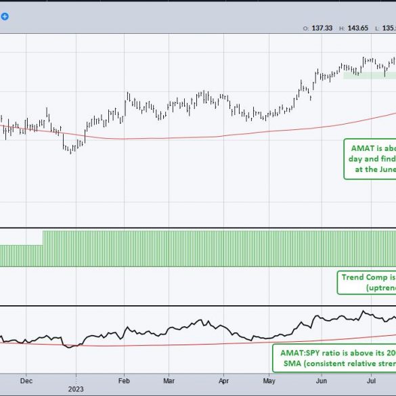Click the early February price spike bar
The height and width of the screenshot is (396, 396).
click(125, 108)
